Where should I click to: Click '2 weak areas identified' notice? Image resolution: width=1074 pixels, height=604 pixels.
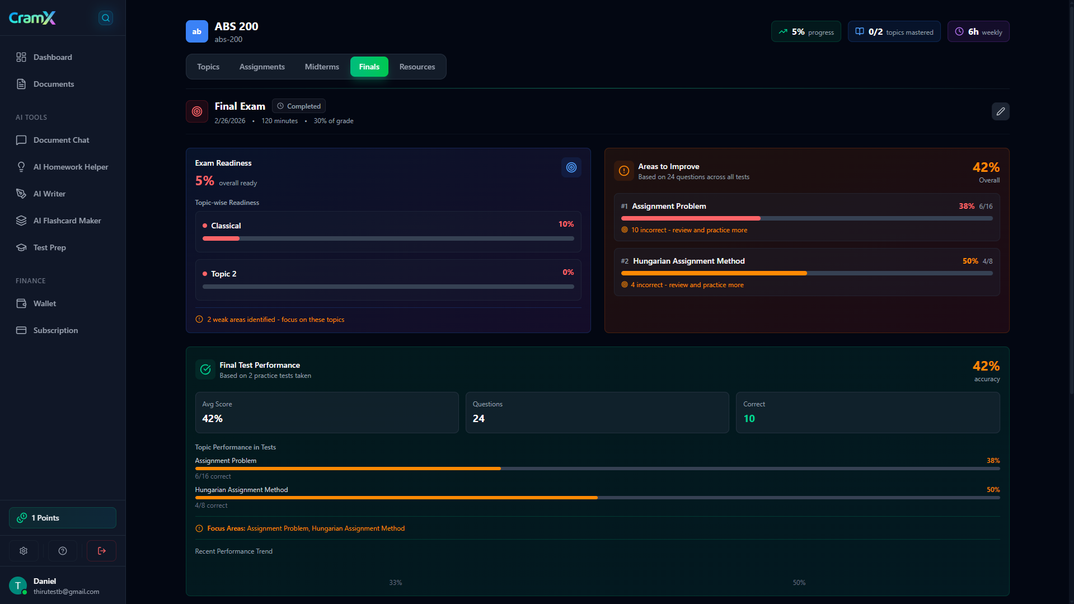pos(276,320)
